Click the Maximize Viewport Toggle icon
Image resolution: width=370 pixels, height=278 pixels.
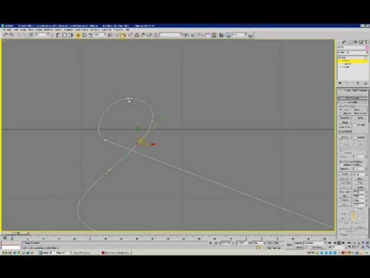click(368, 247)
